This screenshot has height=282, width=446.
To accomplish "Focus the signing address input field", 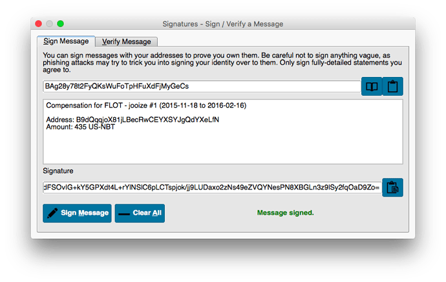I will point(202,86).
